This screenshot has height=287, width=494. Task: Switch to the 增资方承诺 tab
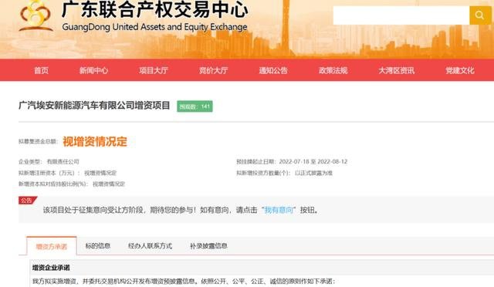[x=52, y=246]
